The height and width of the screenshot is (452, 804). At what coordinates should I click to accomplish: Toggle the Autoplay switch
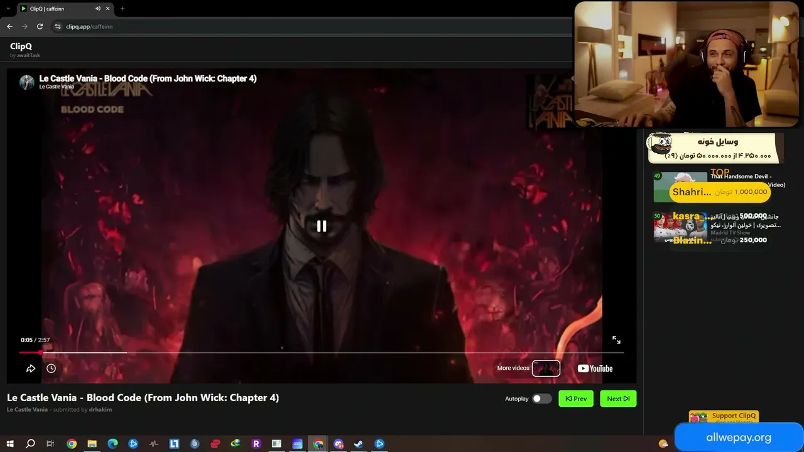(541, 399)
